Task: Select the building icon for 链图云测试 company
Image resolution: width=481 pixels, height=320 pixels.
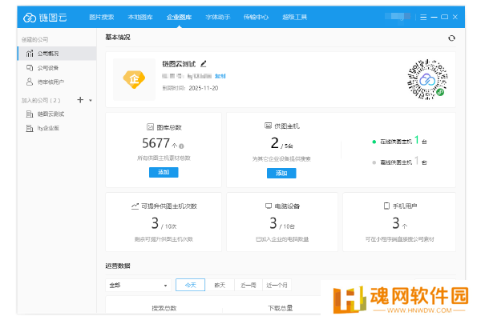Action: click(x=30, y=114)
